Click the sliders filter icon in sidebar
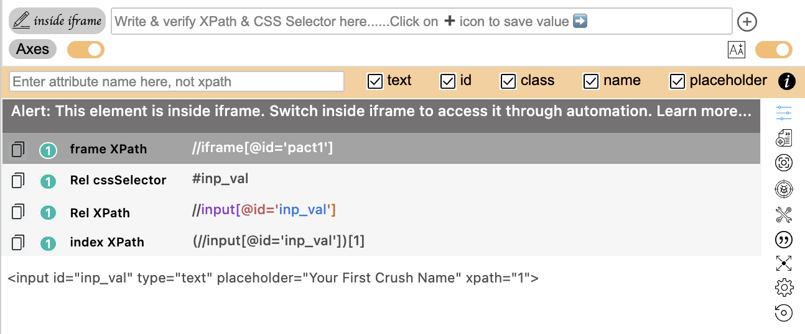805x334 pixels. tap(784, 113)
